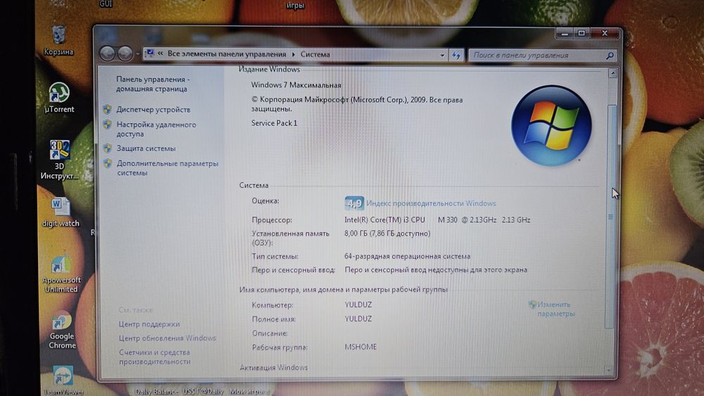
Task: Go to Панель управления домашняя страница
Action: tap(153, 84)
